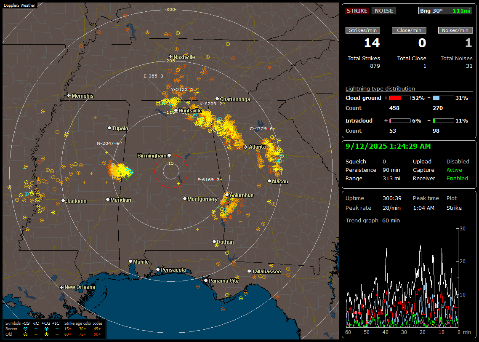The width and height of the screenshot is (479, 342).
Task: Click the Chattanooga city dot
Action: pyautogui.click(x=217, y=99)
